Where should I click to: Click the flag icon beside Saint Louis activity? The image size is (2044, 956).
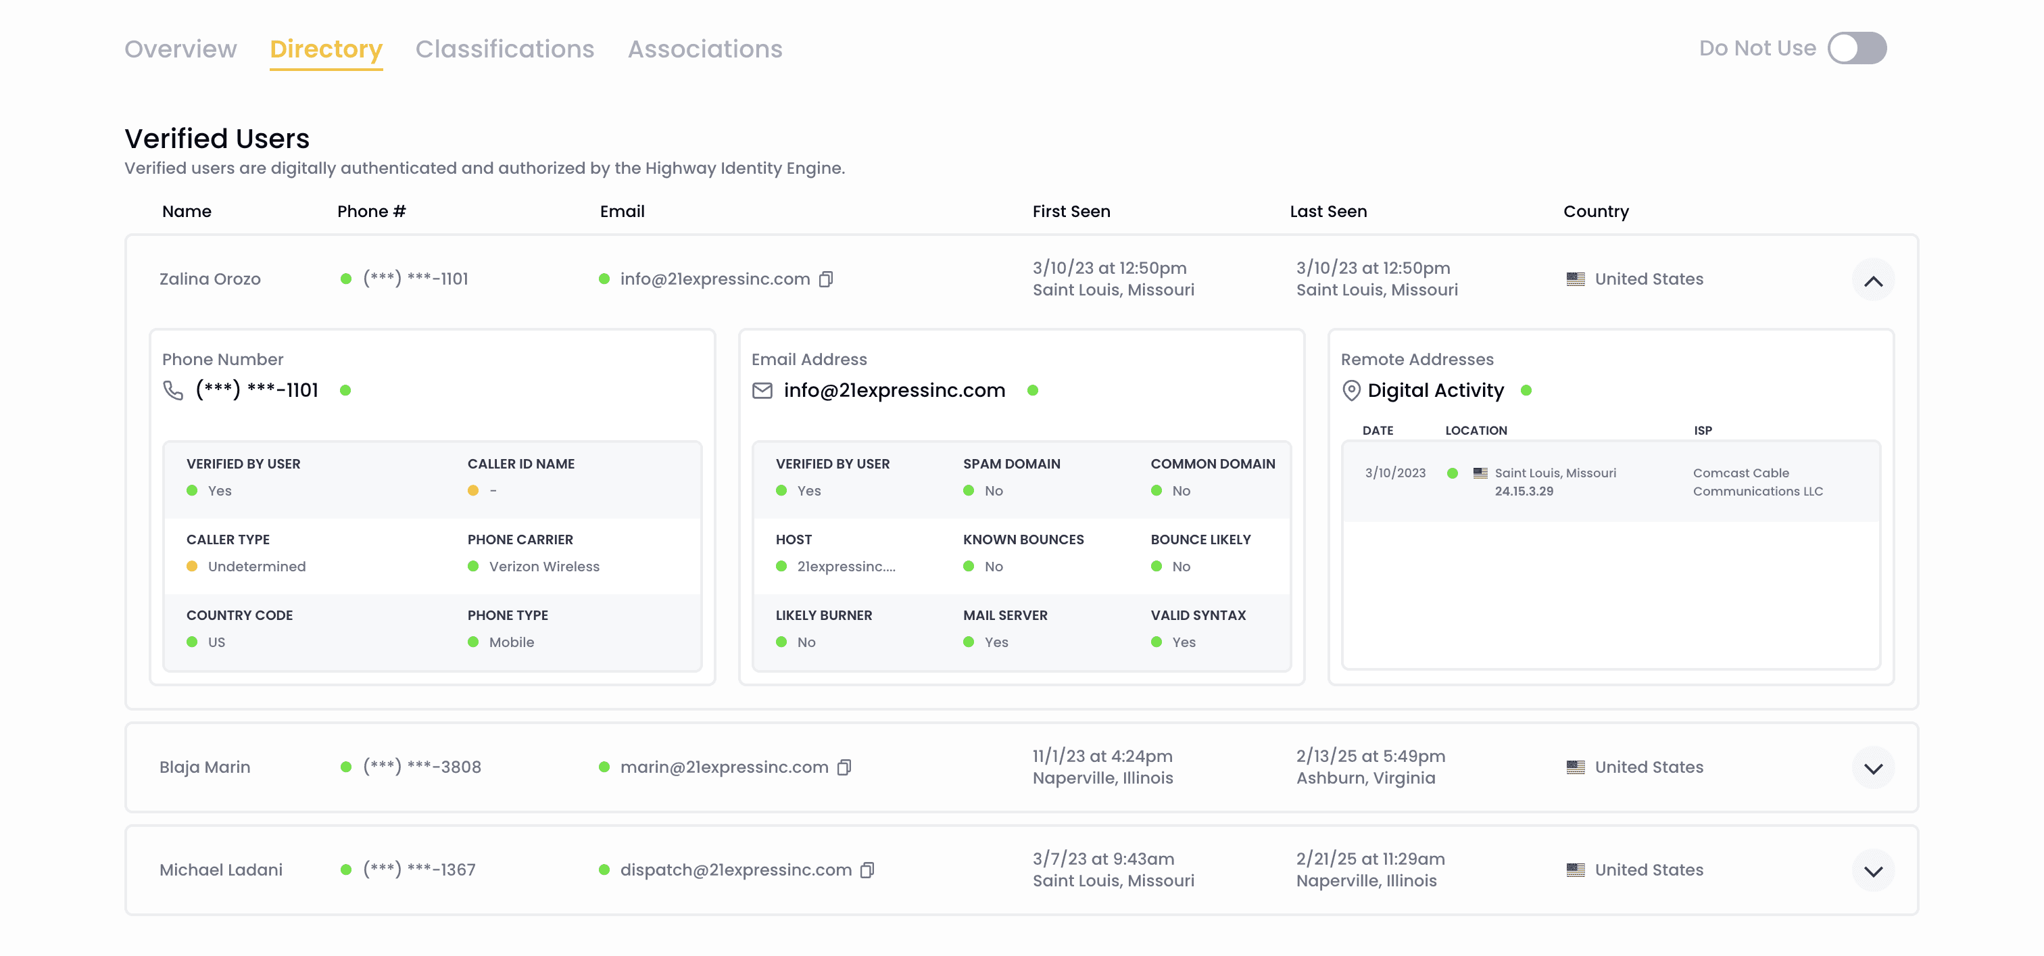coord(1480,473)
